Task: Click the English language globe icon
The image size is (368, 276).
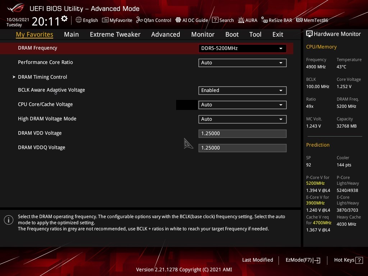Action: pos(79,20)
